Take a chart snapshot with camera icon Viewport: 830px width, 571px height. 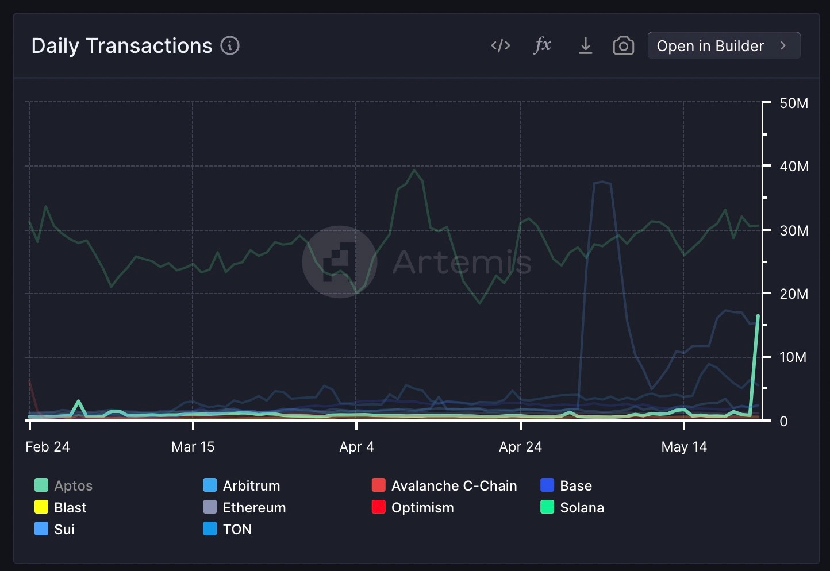pos(624,45)
